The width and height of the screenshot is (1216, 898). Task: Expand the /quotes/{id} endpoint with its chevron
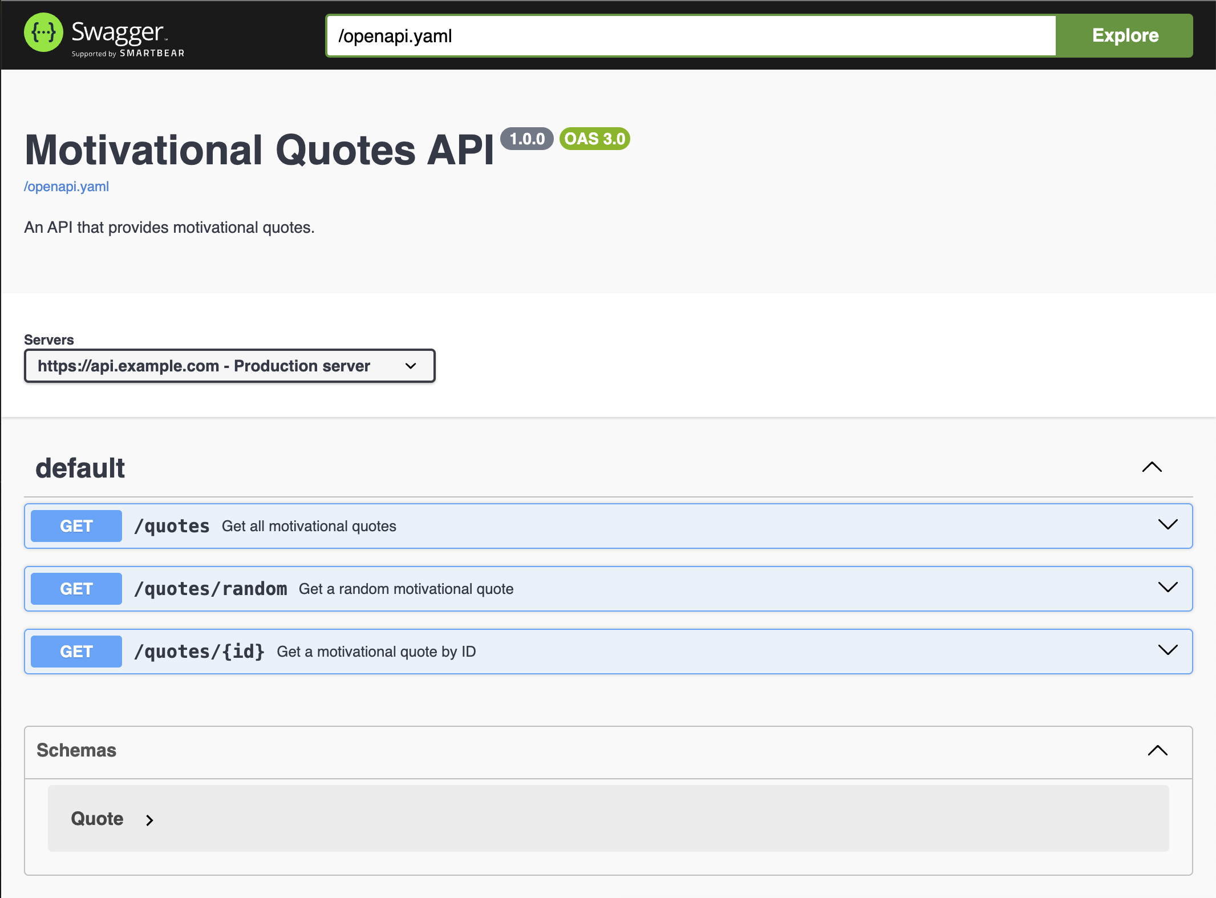tap(1168, 650)
